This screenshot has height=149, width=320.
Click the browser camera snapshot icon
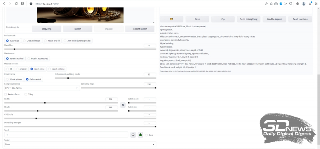click(x=276, y=4)
